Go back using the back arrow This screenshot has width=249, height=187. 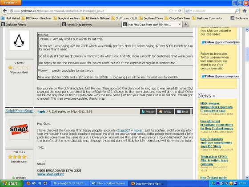[x=5, y=11]
